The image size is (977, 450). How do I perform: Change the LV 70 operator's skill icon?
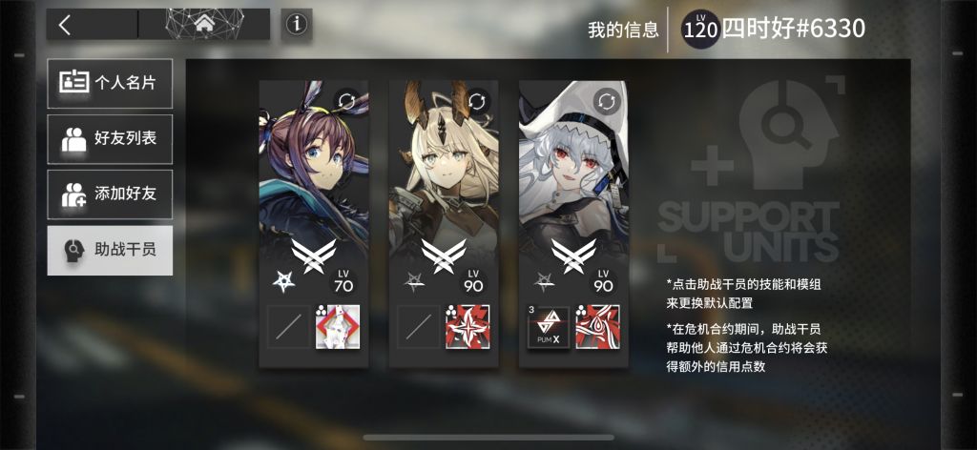338,327
